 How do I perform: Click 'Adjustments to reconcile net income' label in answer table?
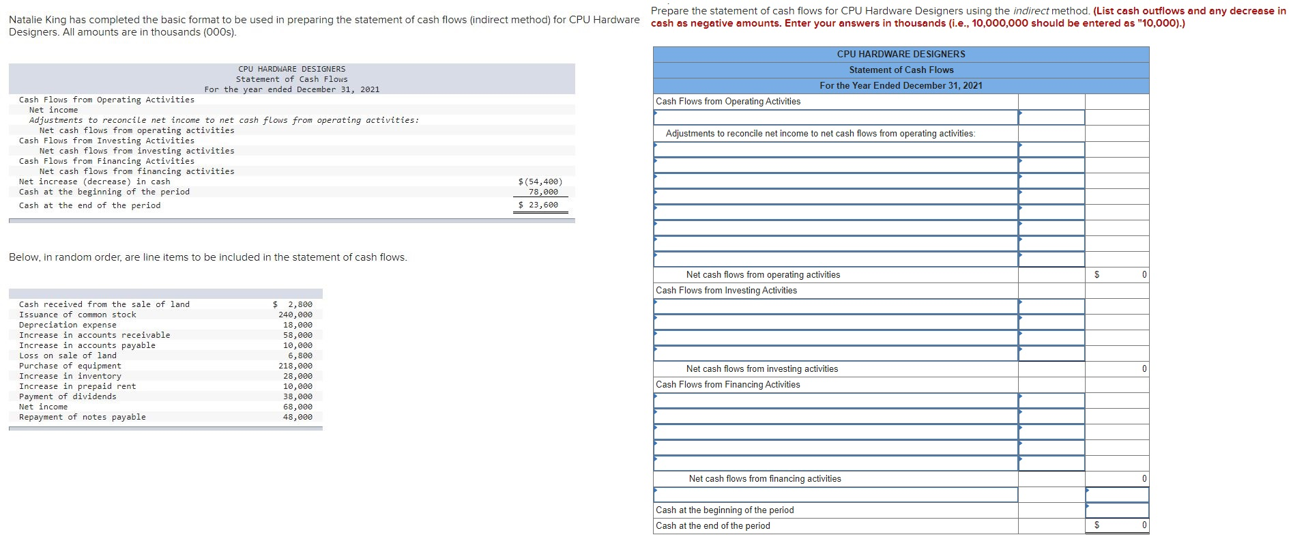pos(820,134)
